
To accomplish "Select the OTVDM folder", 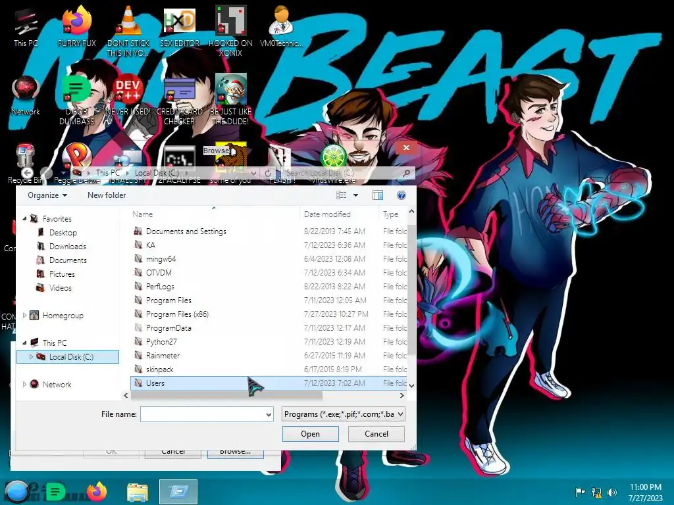I will [x=269, y=273].
